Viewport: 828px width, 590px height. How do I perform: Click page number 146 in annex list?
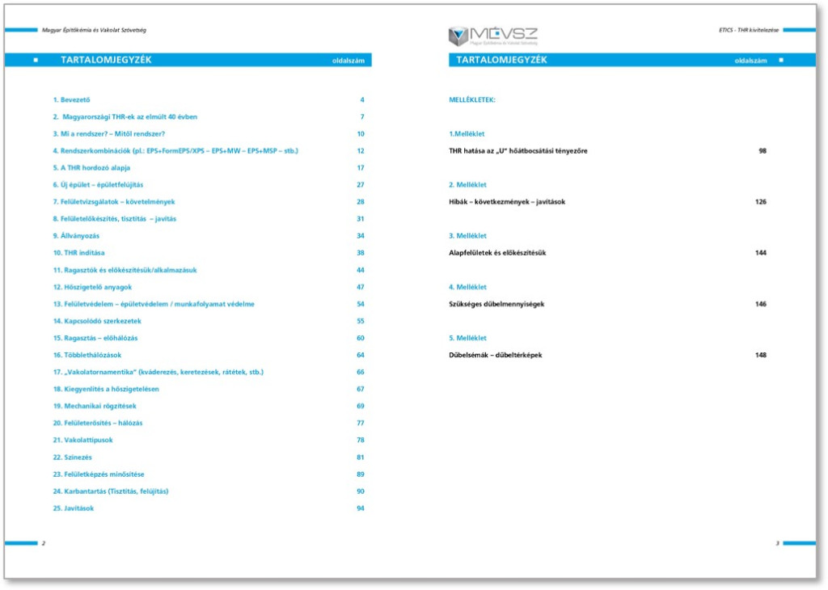click(760, 304)
